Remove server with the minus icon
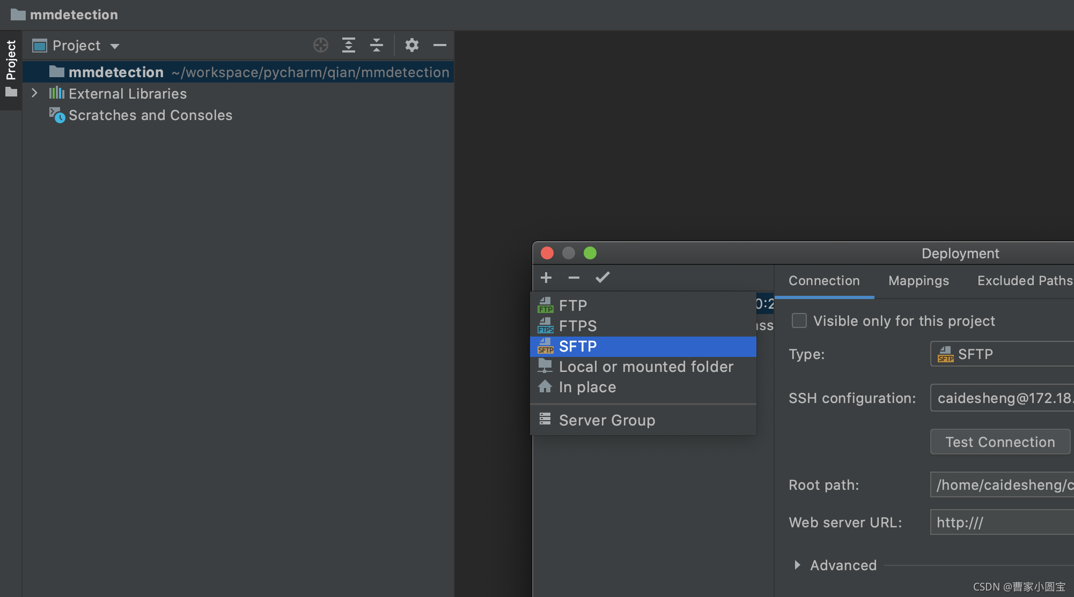Viewport: 1074px width, 597px height. [574, 278]
